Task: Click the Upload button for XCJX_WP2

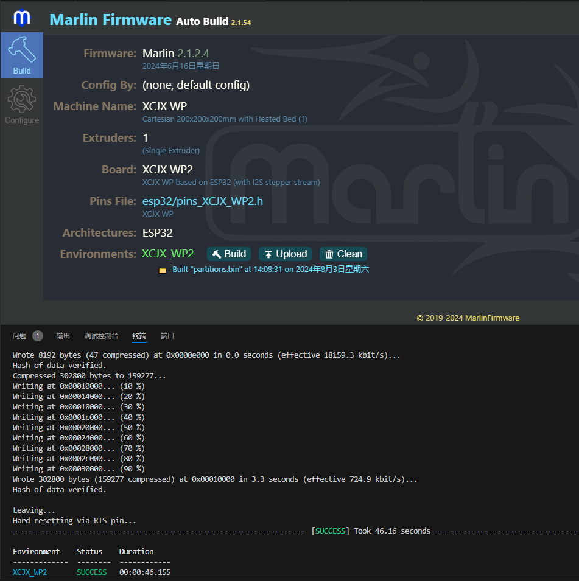Action: point(285,254)
